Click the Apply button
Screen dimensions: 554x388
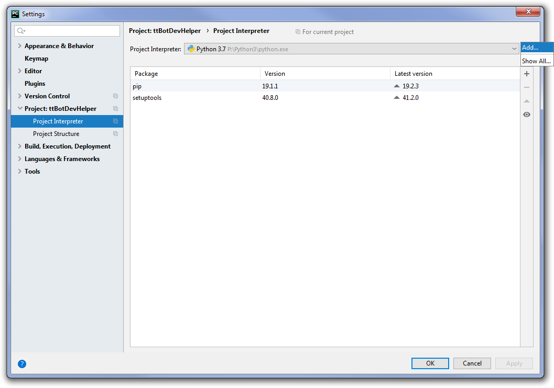514,363
